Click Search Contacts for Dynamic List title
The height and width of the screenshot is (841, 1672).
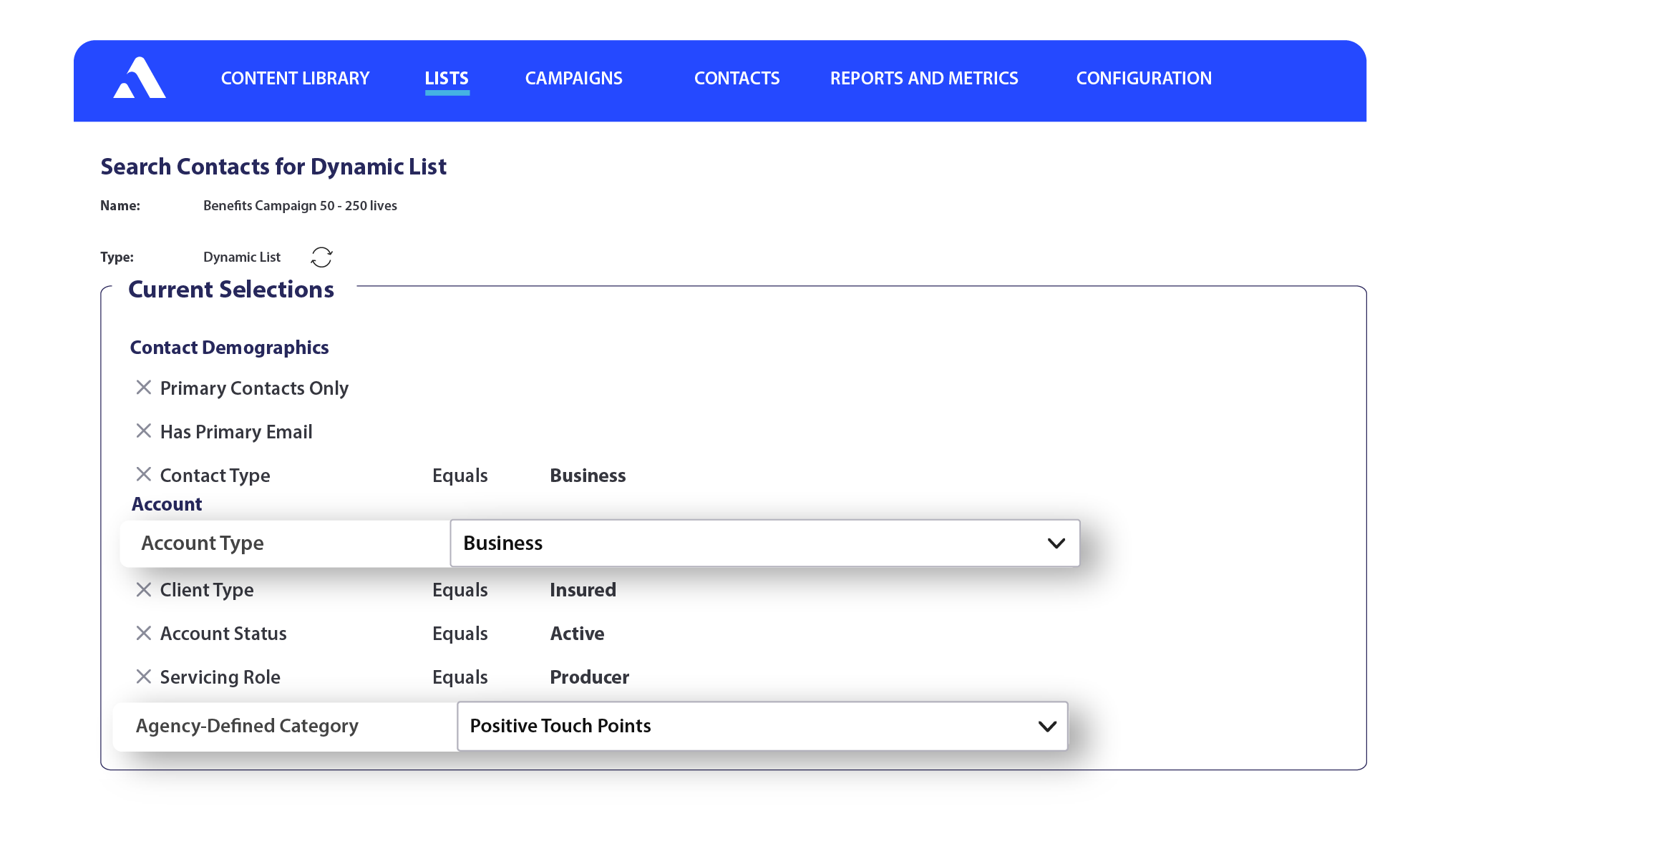pos(273,167)
